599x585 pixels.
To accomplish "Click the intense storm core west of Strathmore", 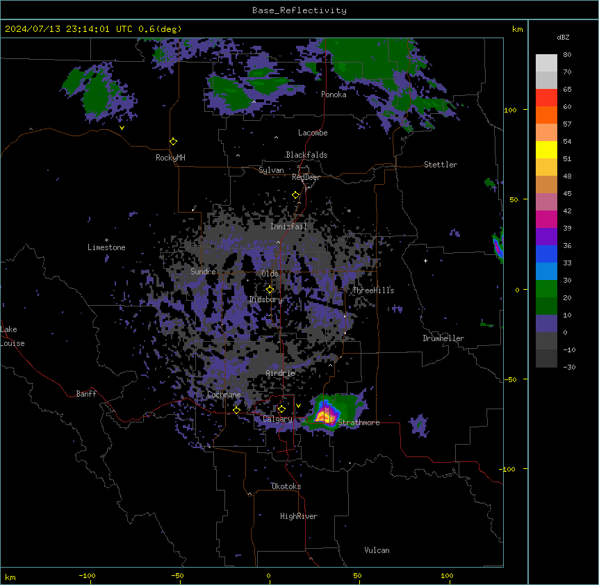I will [326, 415].
